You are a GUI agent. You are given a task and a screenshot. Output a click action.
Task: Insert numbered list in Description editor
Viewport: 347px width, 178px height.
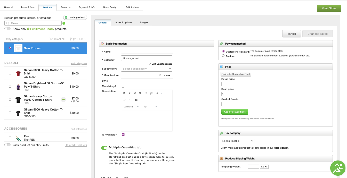click(151, 93)
